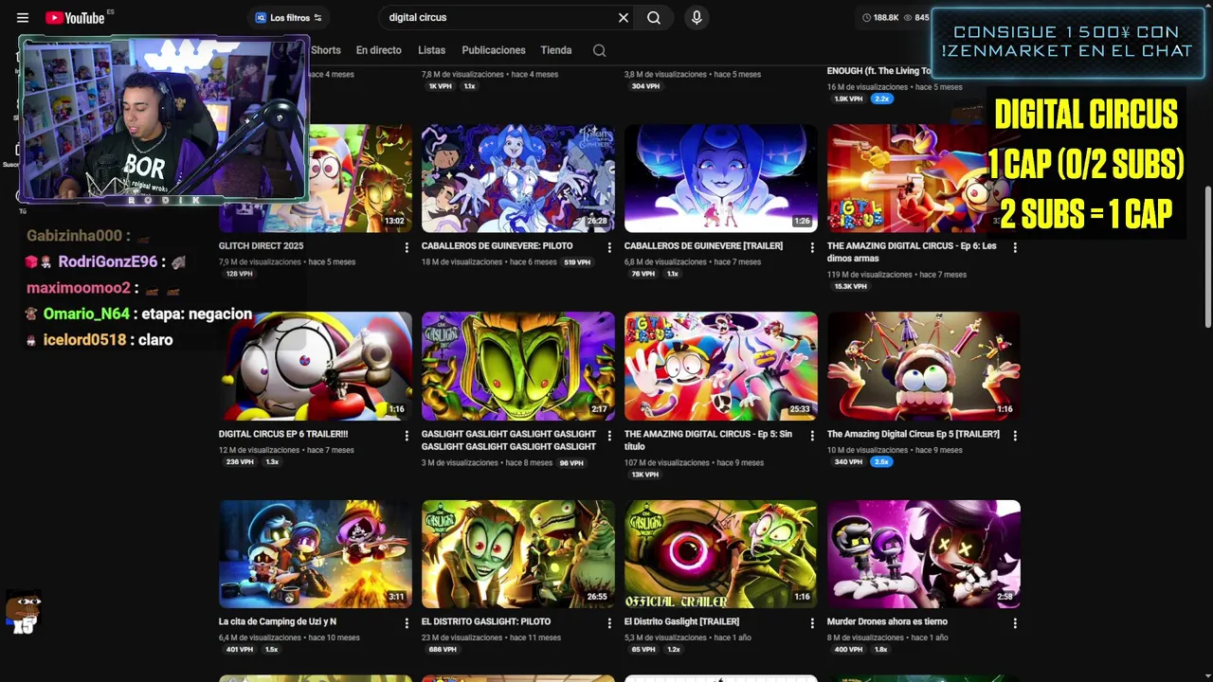Open options for Ep 6: Les dimos armas

click(x=1015, y=247)
